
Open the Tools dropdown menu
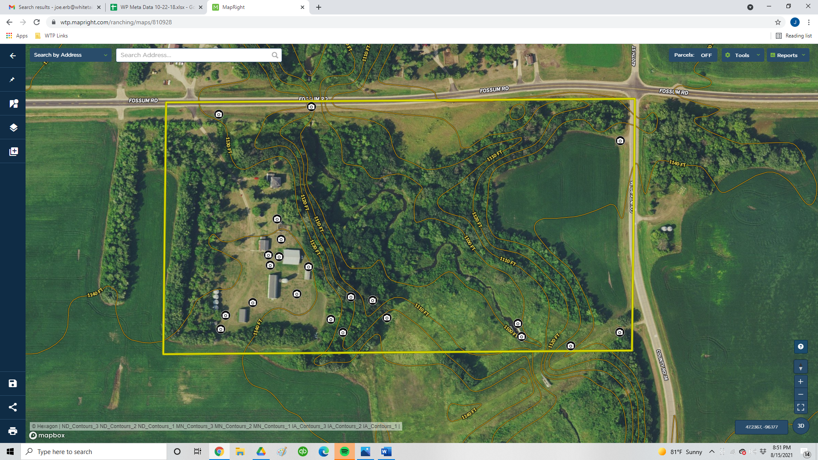point(743,55)
